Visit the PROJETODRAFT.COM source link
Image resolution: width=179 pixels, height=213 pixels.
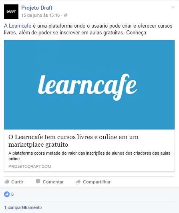(x=30, y=166)
